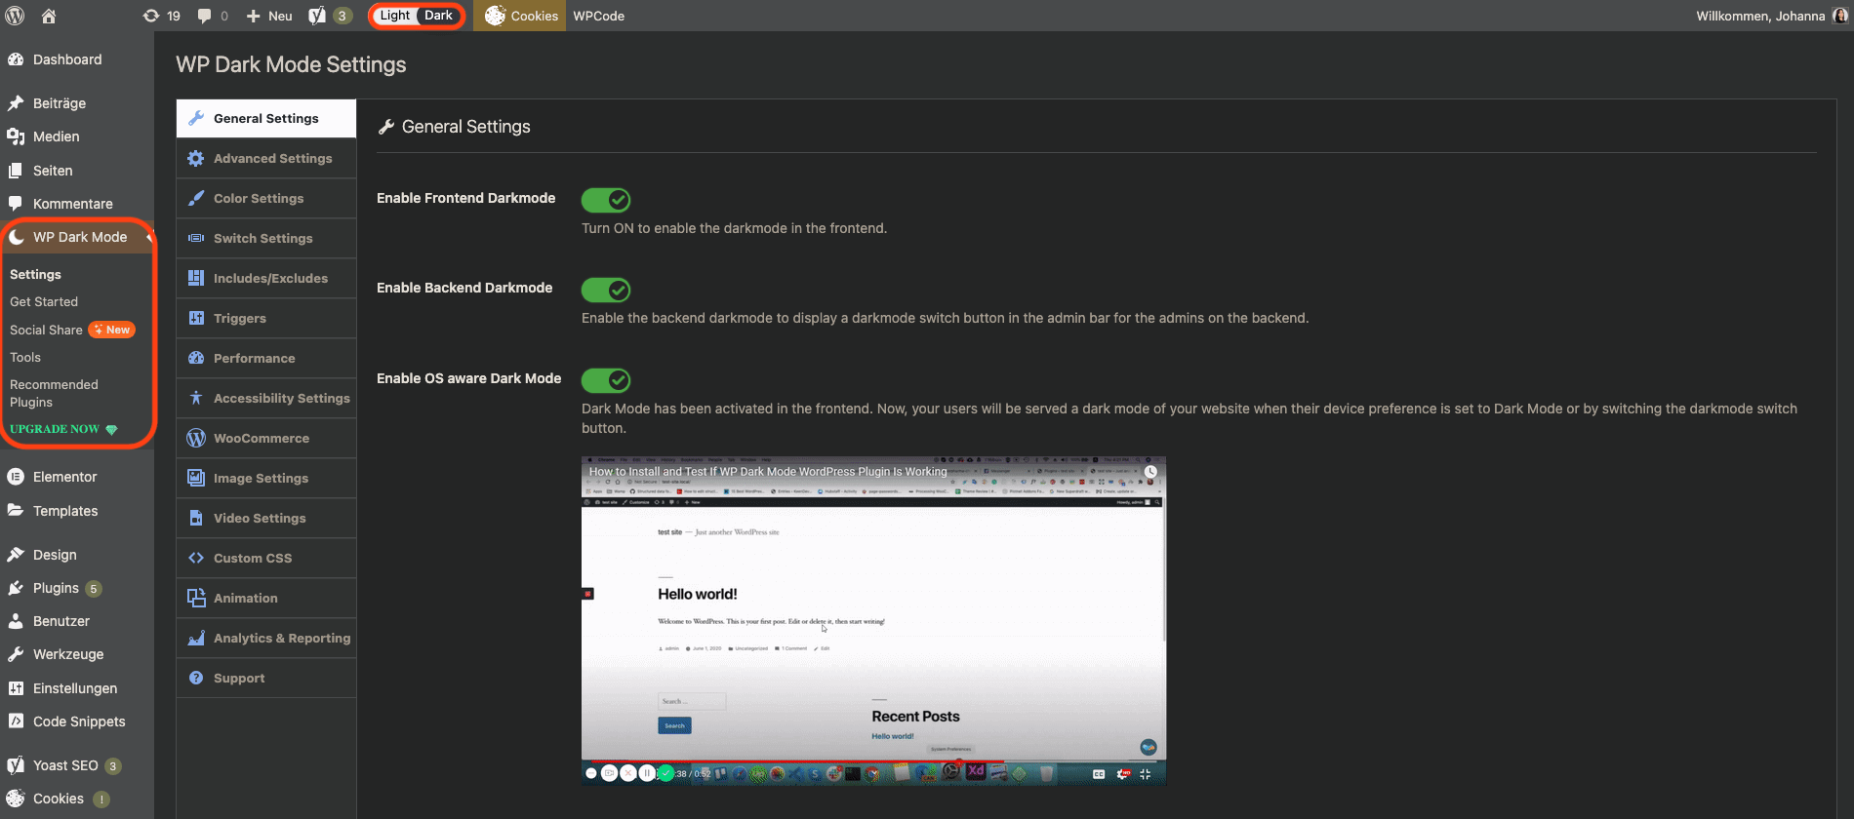The image size is (1854, 819).
Task: Open the Get Started submenu link
Action: [x=44, y=302]
